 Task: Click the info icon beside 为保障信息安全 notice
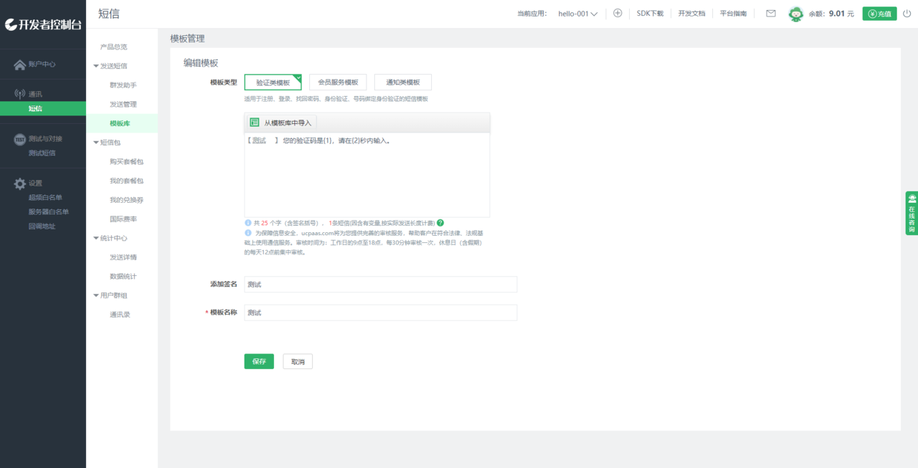(248, 233)
